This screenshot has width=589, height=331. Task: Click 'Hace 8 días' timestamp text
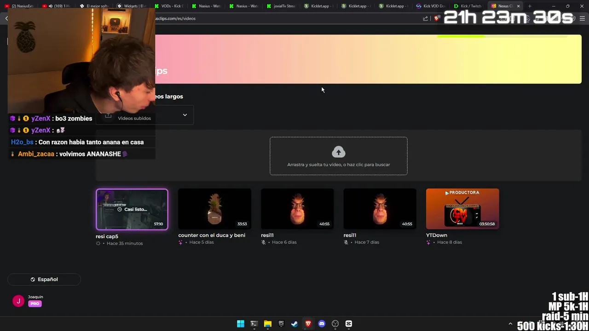tap(450, 242)
